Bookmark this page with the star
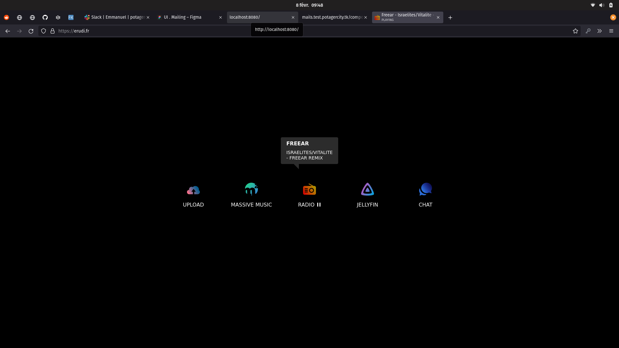Image resolution: width=619 pixels, height=348 pixels. [575, 31]
